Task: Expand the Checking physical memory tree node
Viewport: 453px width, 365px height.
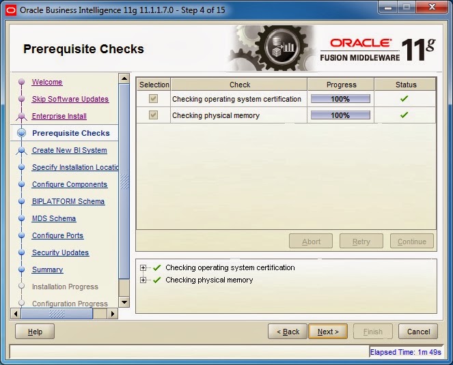Action: point(143,280)
